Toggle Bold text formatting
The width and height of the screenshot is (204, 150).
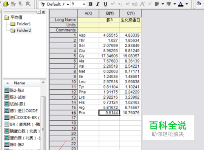tap(91, 4)
